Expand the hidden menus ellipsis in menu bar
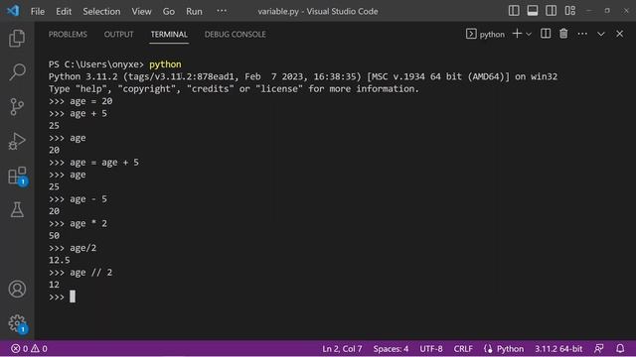Image resolution: width=636 pixels, height=357 pixels. [222, 11]
